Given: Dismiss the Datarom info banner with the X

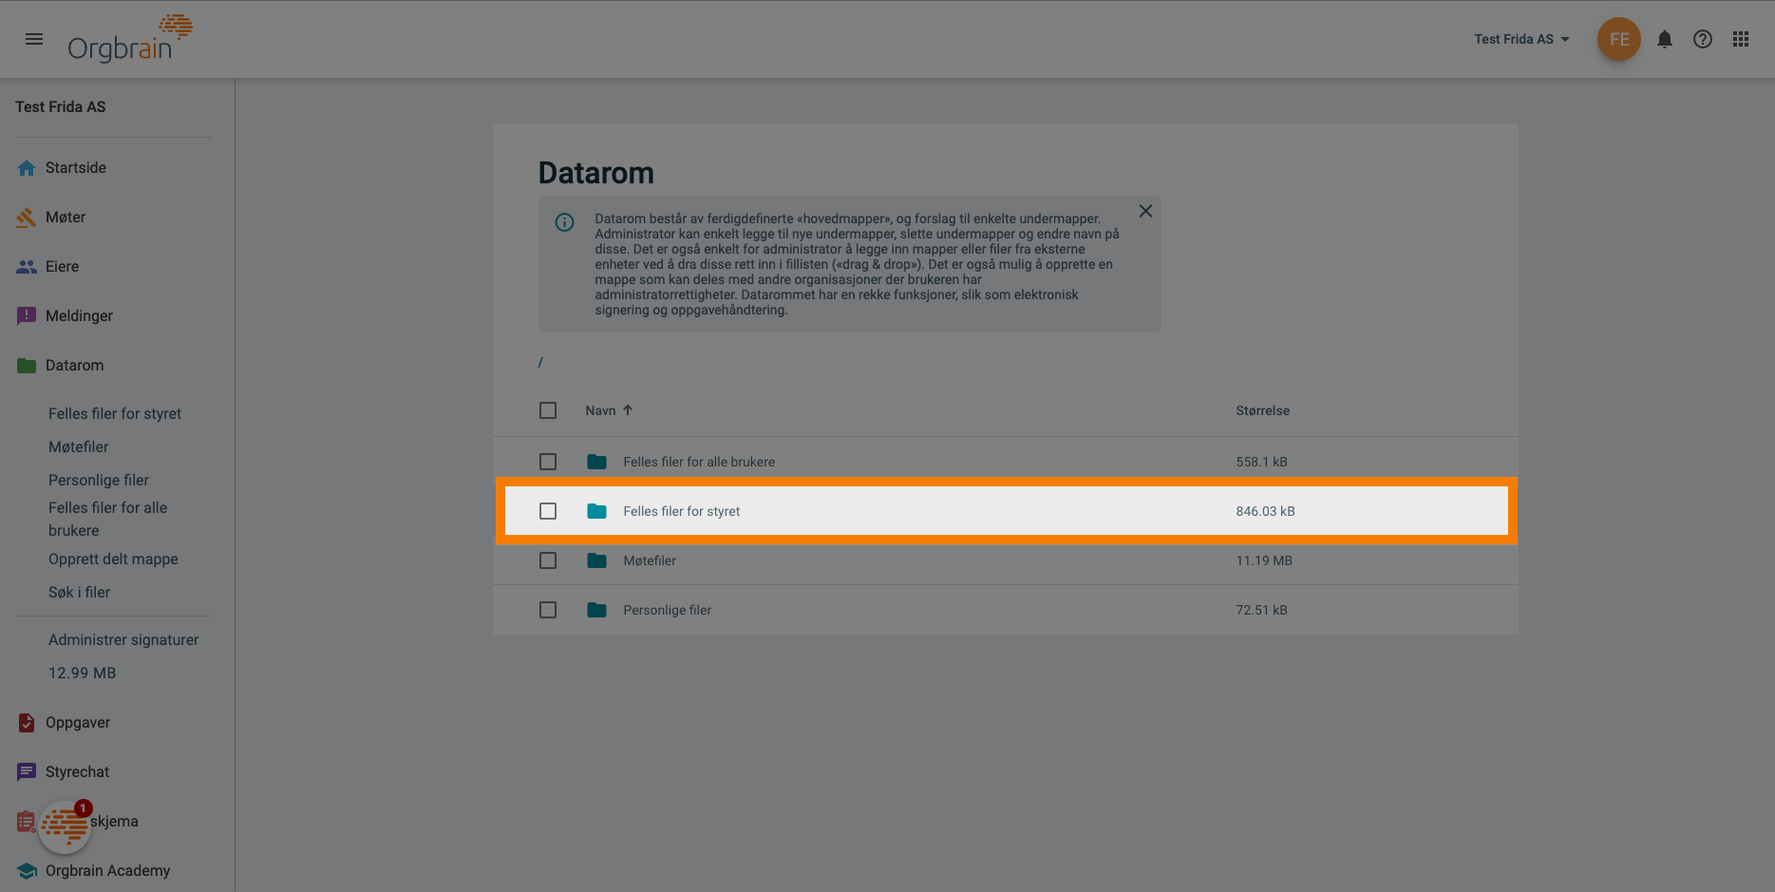Looking at the screenshot, I should 1145,210.
